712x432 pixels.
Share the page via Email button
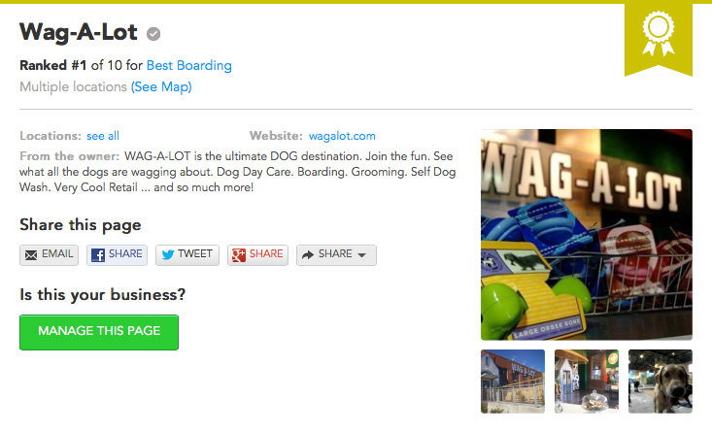[49, 255]
